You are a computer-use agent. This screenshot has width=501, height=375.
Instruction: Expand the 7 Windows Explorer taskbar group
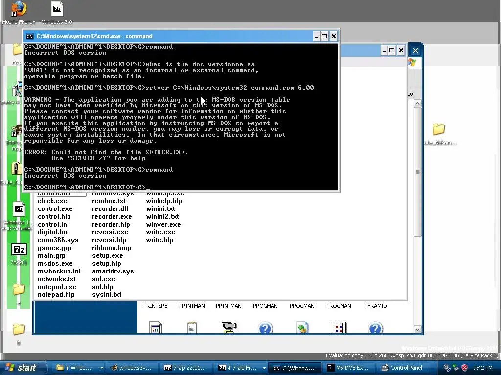[102, 368]
